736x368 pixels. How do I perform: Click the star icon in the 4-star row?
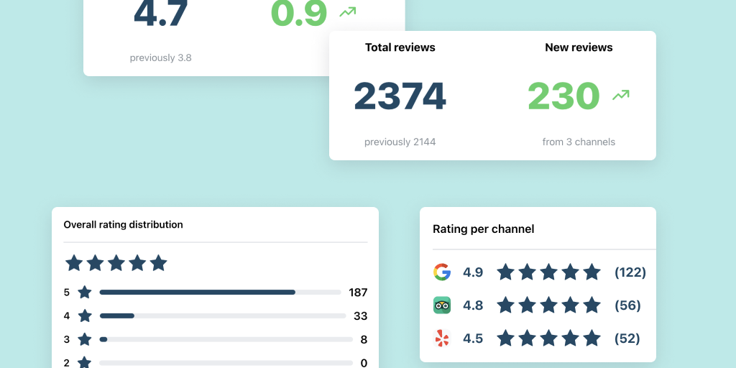coord(85,316)
